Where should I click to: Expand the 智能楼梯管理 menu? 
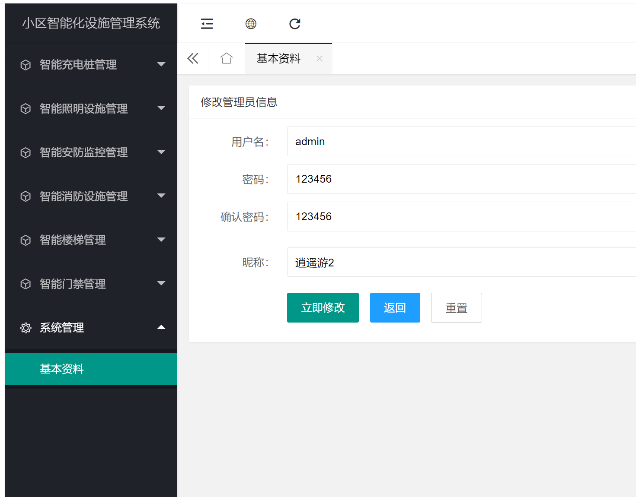[x=161, y=240]
